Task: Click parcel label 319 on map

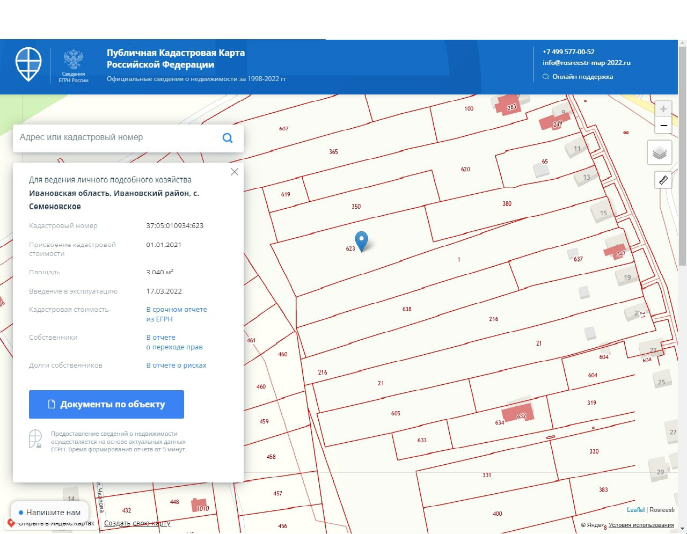Action: coord(591,403)
